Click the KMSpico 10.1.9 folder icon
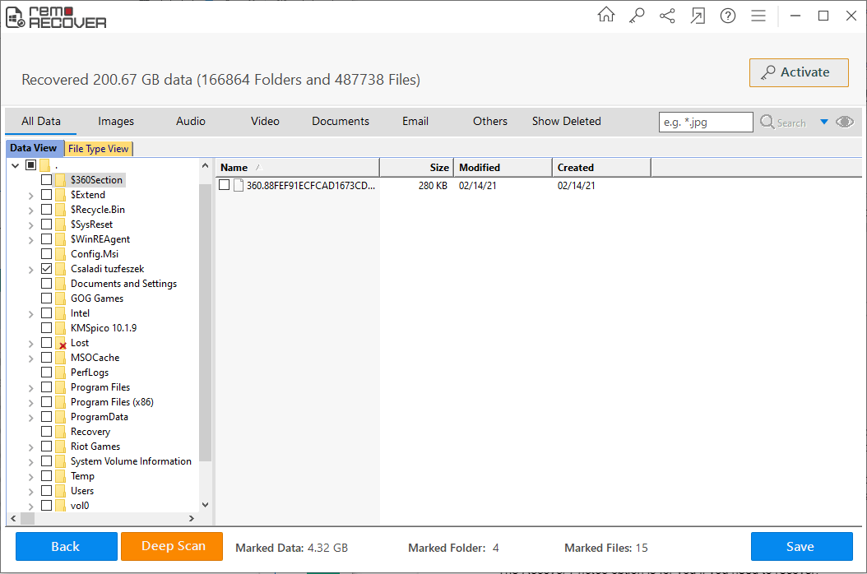The image size is (867, 574). [60, 328]
